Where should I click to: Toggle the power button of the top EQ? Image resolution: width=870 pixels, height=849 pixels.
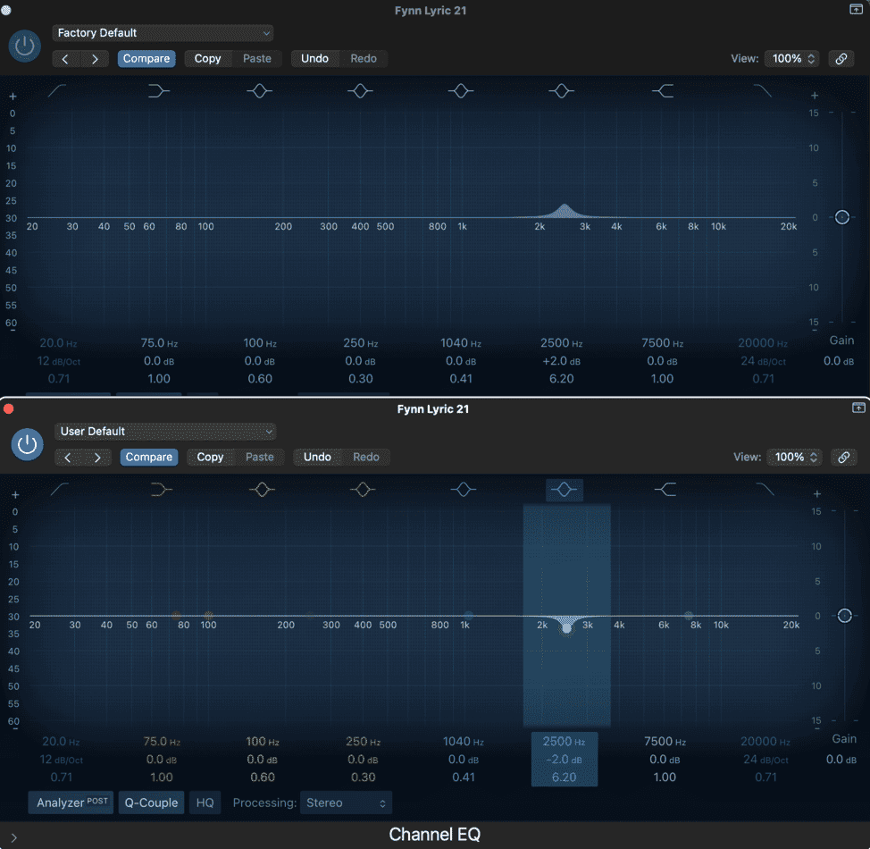[x=25, y=46]
